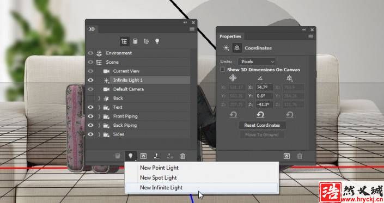Hide the Text mesh group
384x203 pixels.
[90, 107]
